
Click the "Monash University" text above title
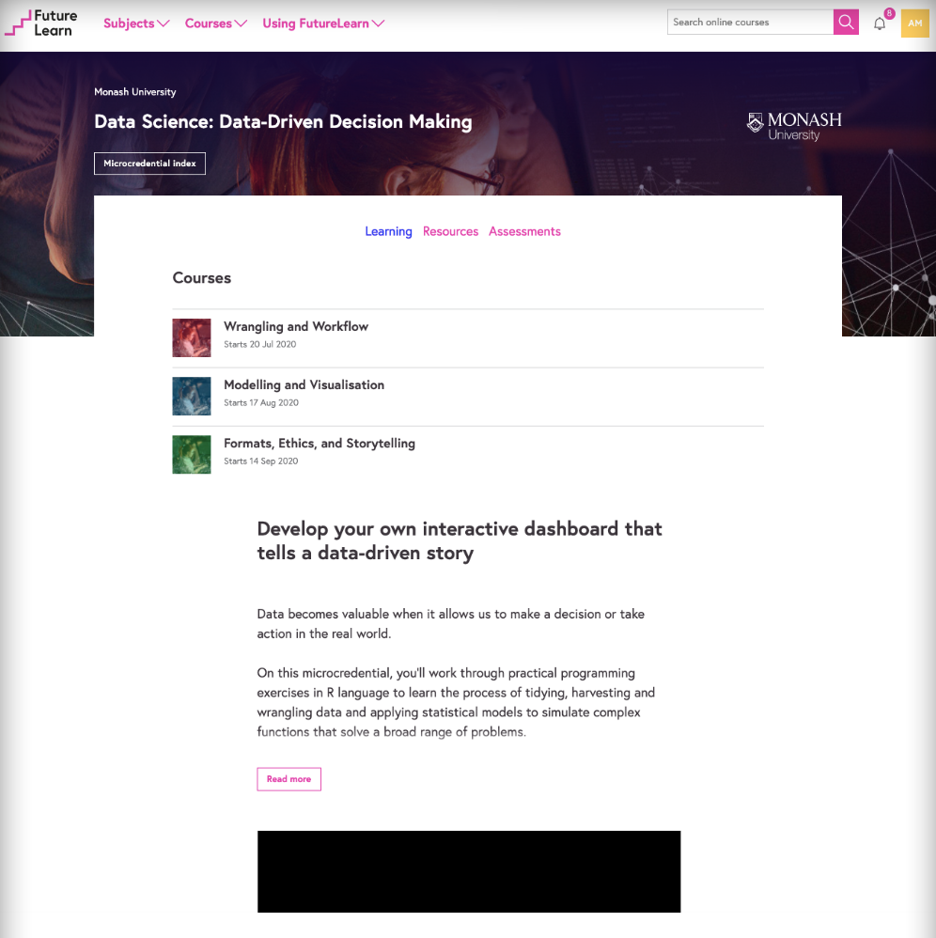pos(135,91)
